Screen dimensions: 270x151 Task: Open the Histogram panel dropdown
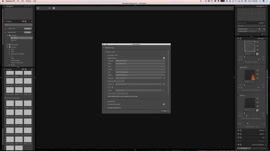(265, 6)
